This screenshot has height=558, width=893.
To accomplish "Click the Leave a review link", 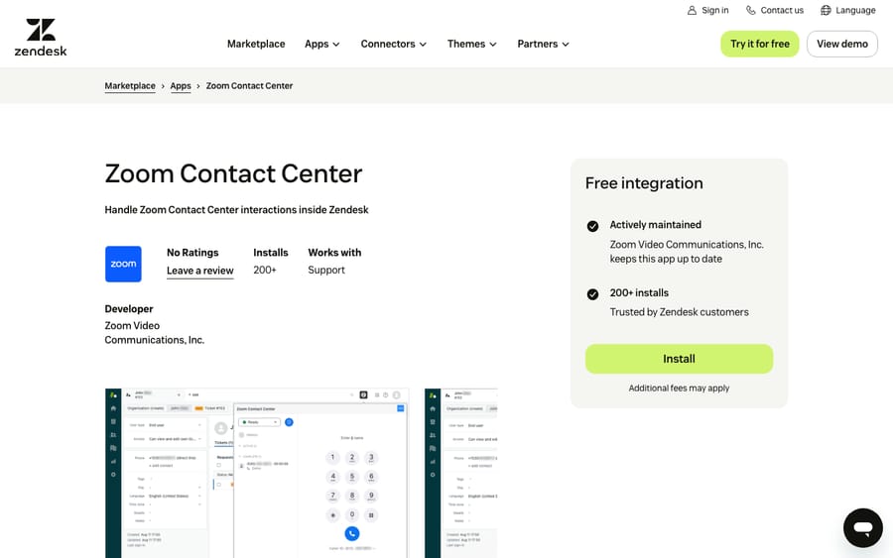I will [199, 271].
